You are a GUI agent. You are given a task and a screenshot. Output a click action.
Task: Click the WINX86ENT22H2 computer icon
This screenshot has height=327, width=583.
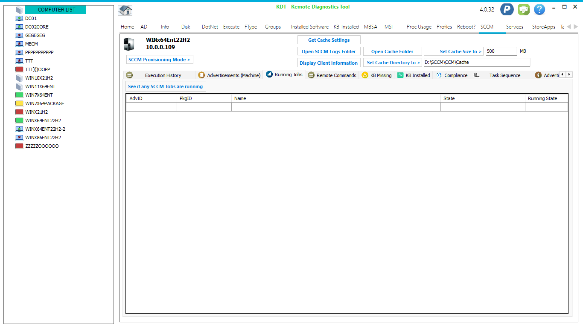pyautogui.click(x=19, y=138)
